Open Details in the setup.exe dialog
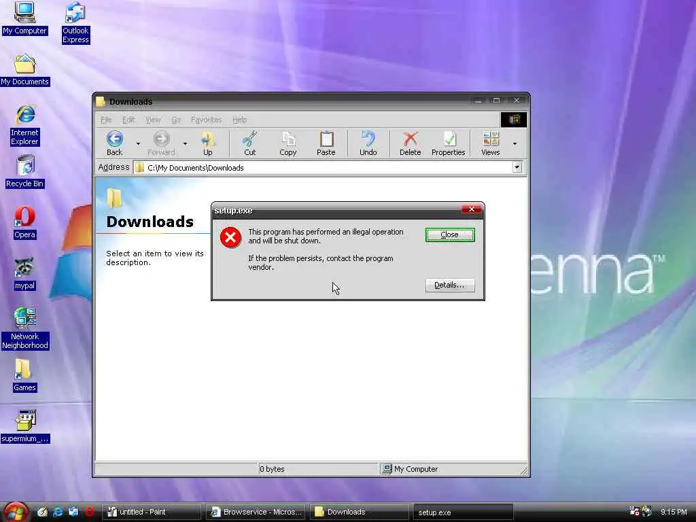Viewport: 696px width, 522px height. coord(450,285)
